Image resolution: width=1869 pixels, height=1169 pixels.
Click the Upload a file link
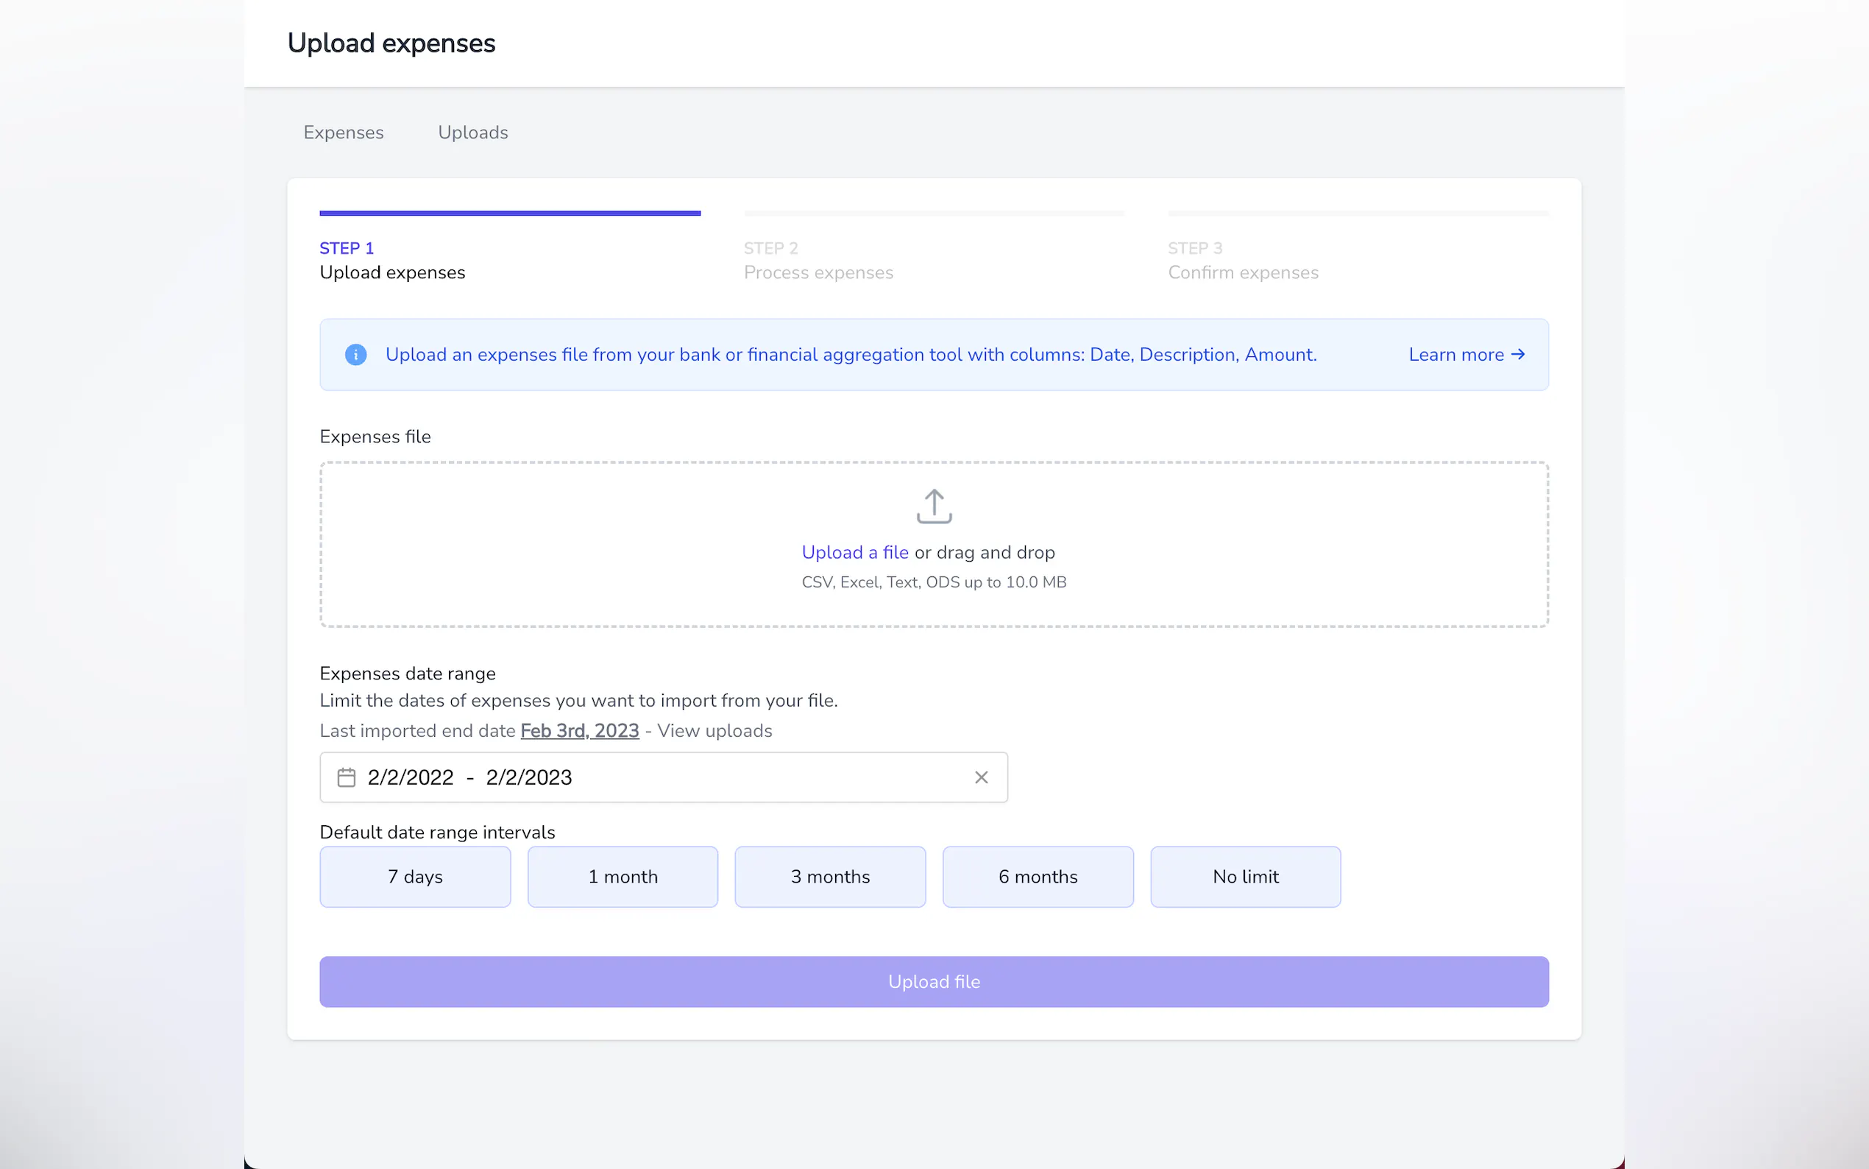pyautogui.click(x=854, y=552)
